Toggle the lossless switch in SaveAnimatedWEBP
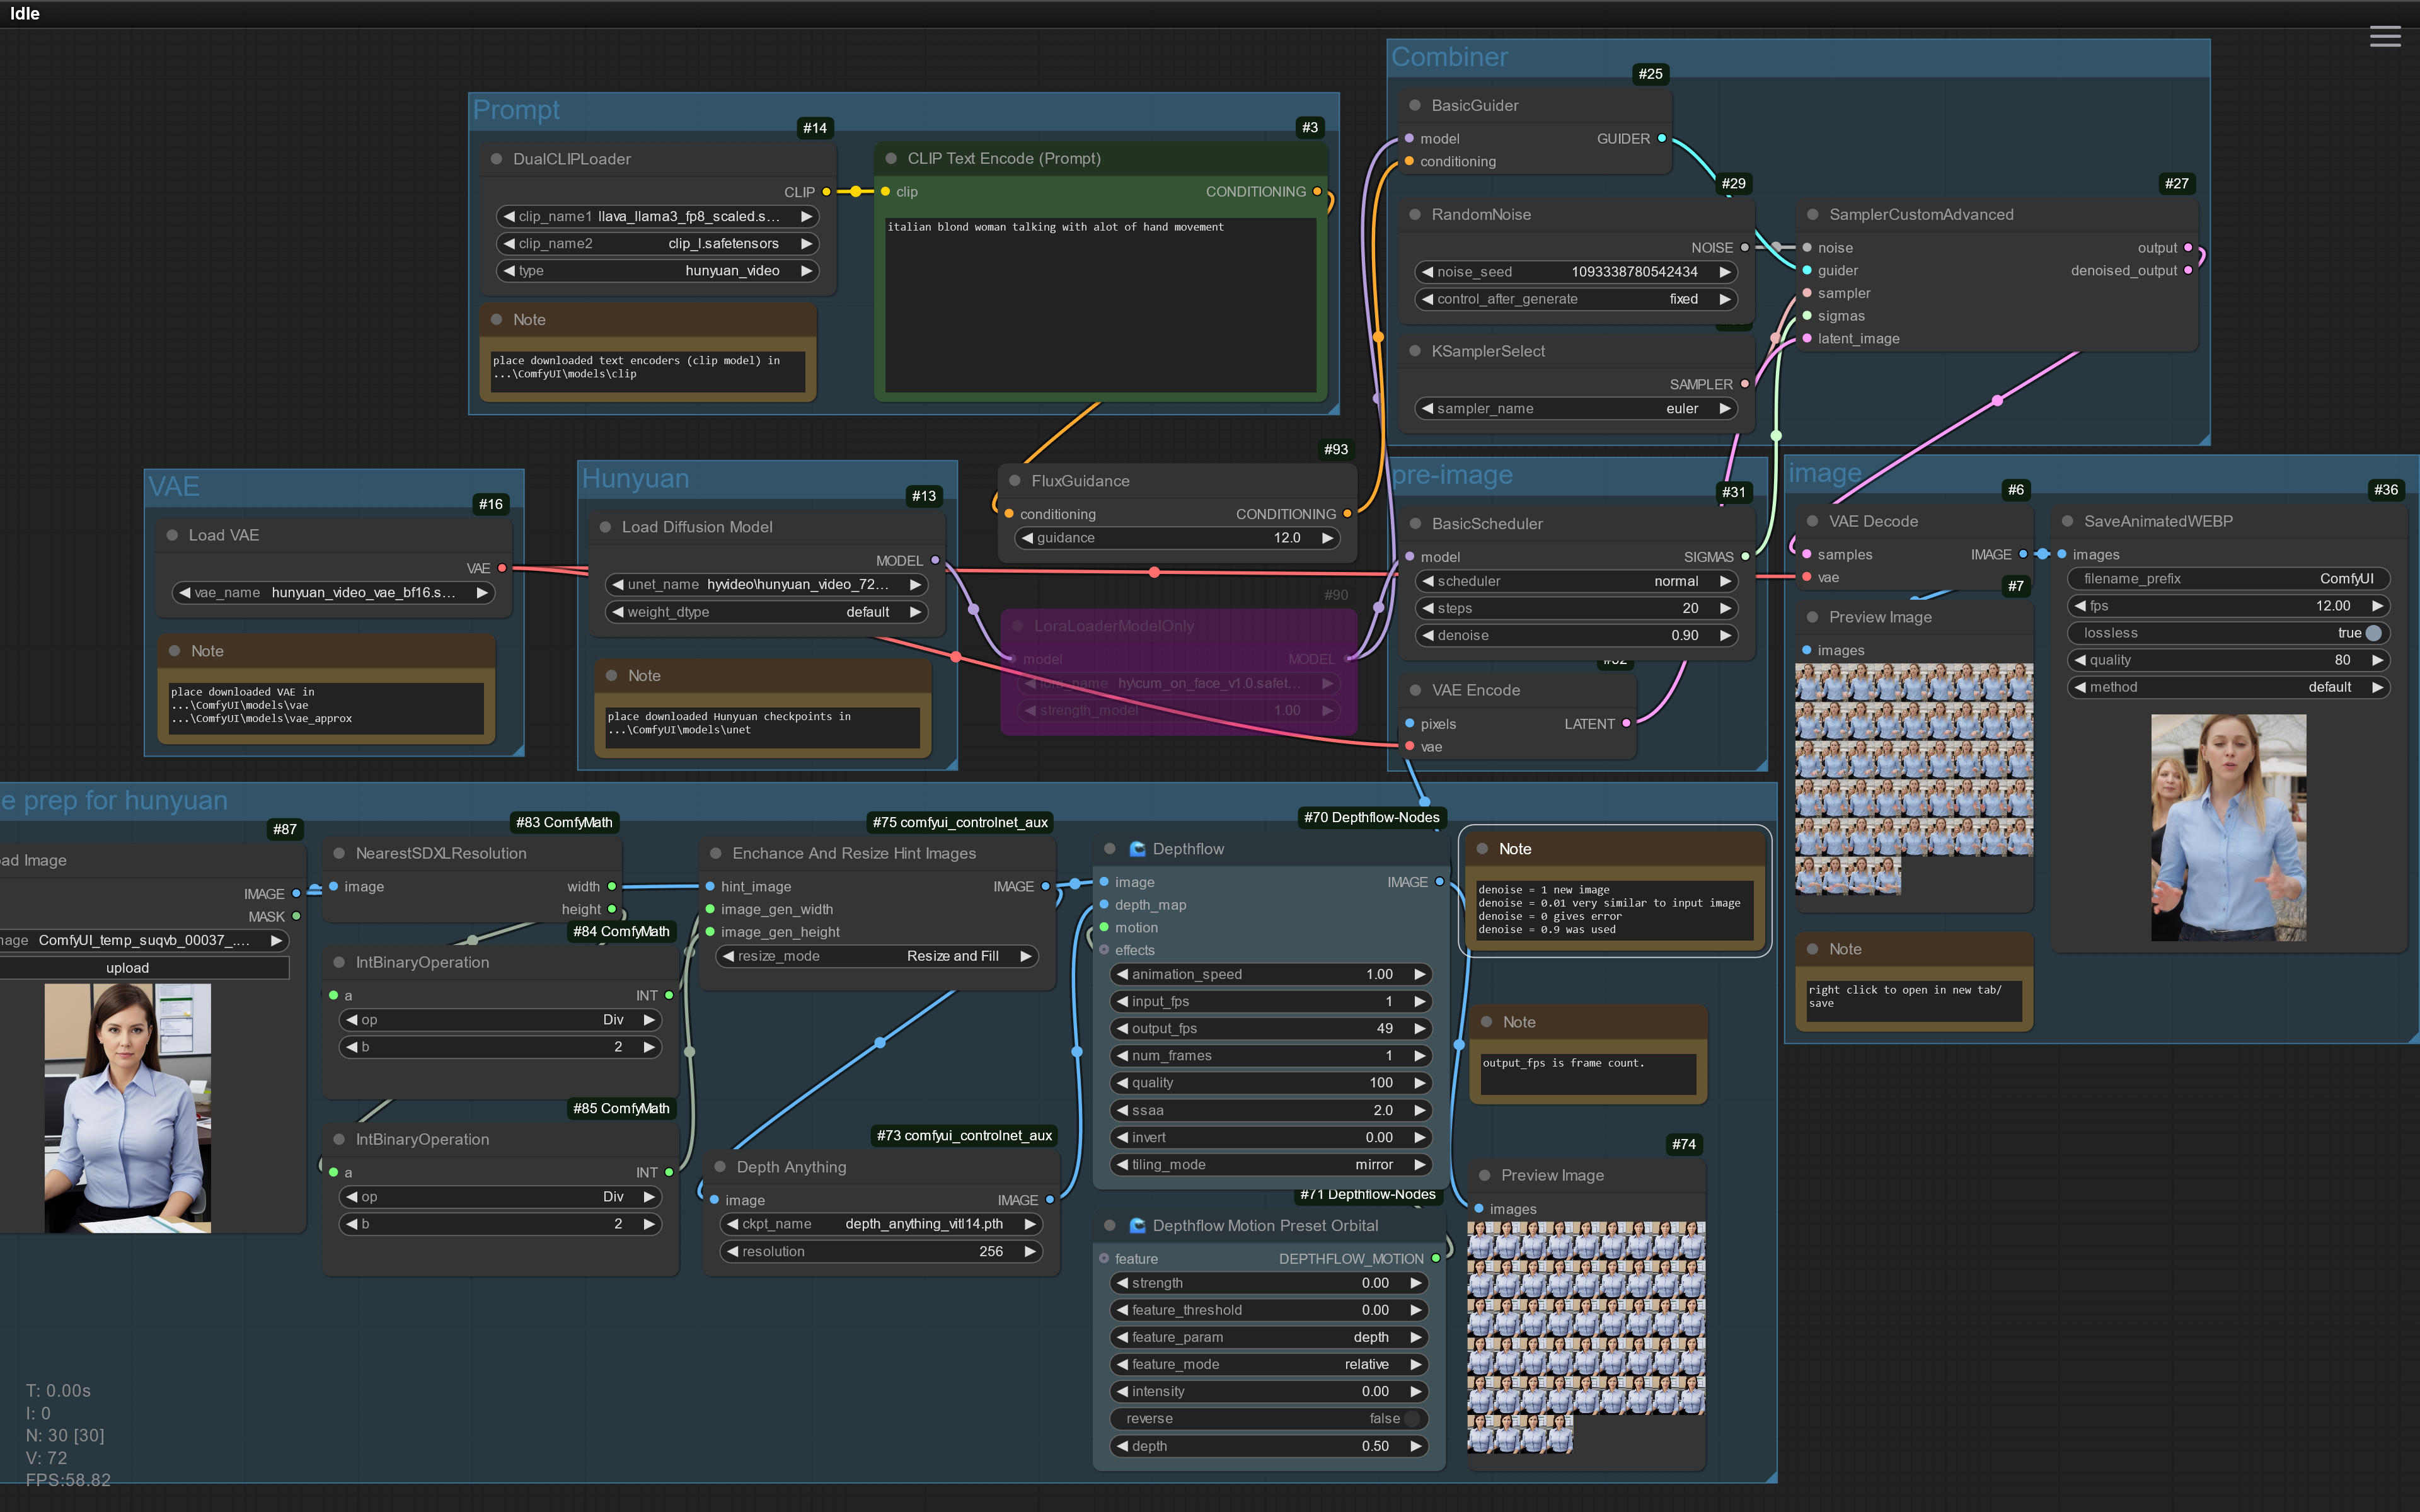 [x=2373, y=633]
